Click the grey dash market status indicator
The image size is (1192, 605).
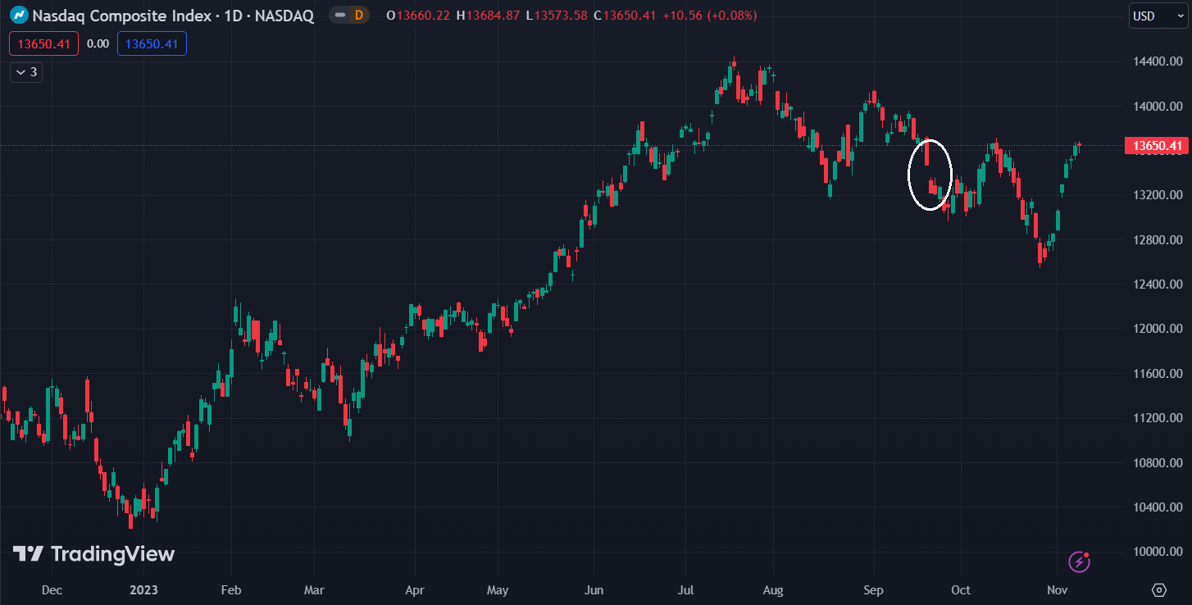tap(339, 16)
